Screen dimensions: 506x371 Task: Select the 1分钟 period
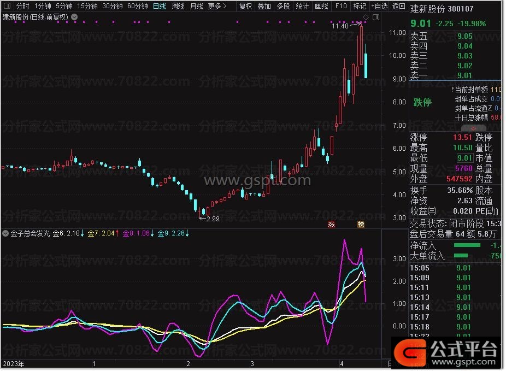point(43,6)
